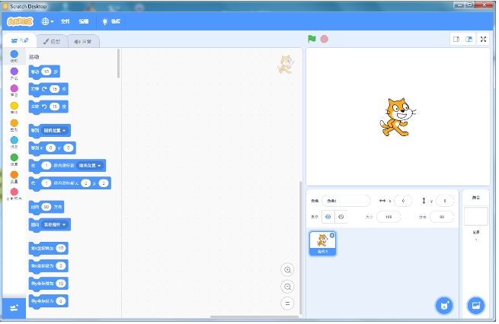The image size is (499, 324).
Task: Select the magenta Sound category circle
Action: pos(14,88)
